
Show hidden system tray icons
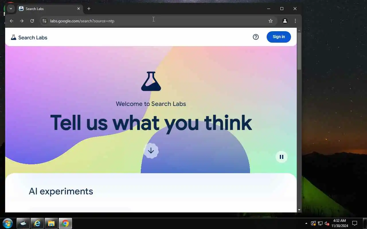[x=306, y=223]
